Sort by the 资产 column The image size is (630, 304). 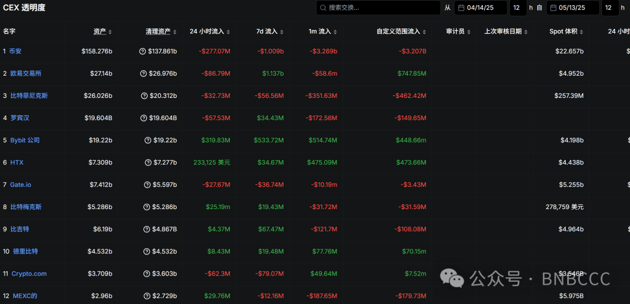pos(103,31)
